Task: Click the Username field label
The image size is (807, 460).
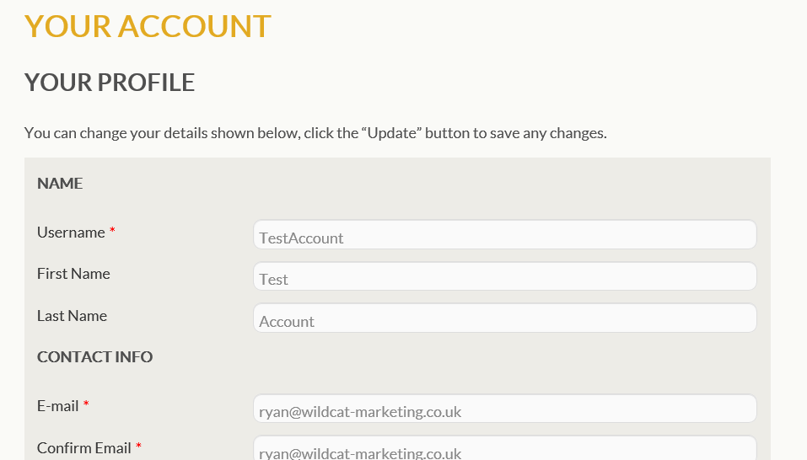Action: pyautogui.click(x=71, y=233)
